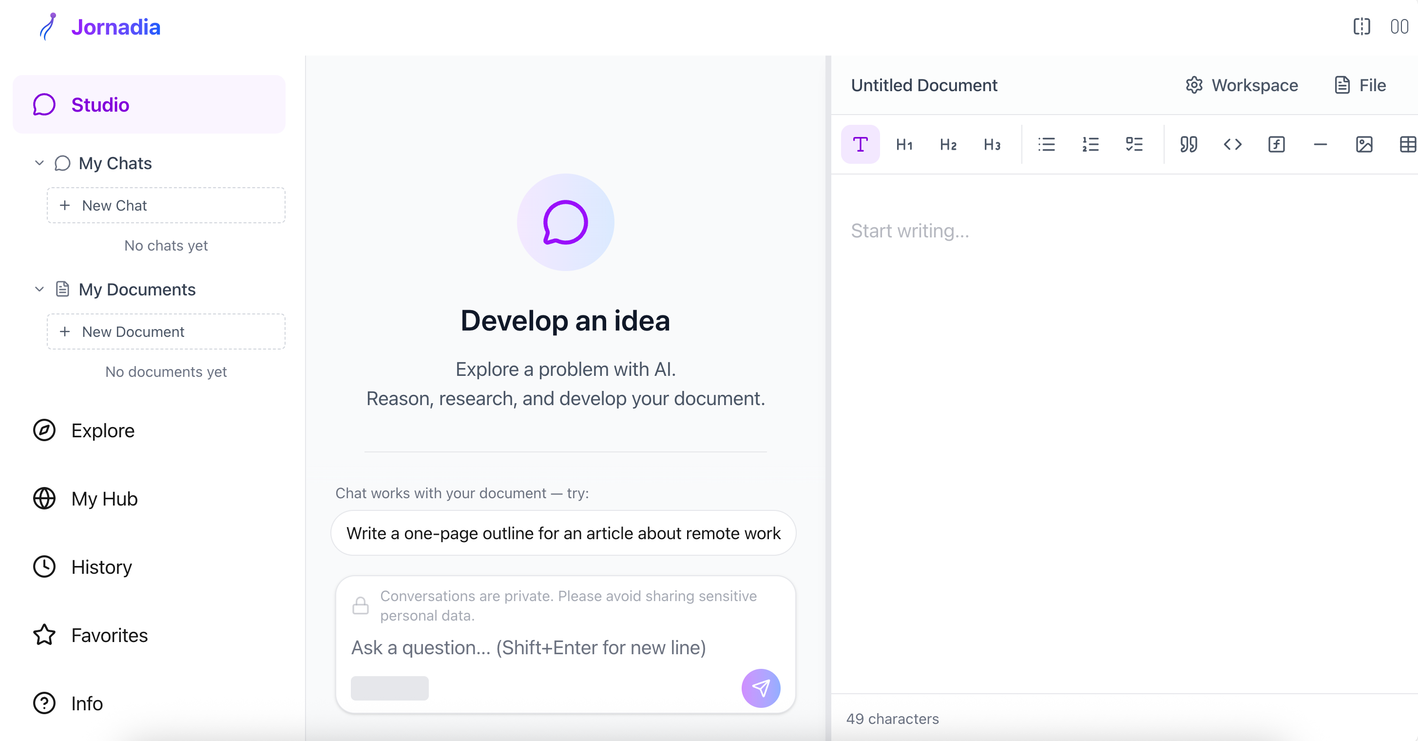Insert an image from the toolbar

(1364, 144)
